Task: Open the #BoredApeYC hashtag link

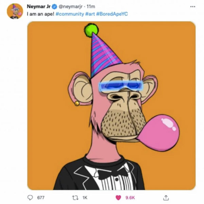Action: (112, 14)
